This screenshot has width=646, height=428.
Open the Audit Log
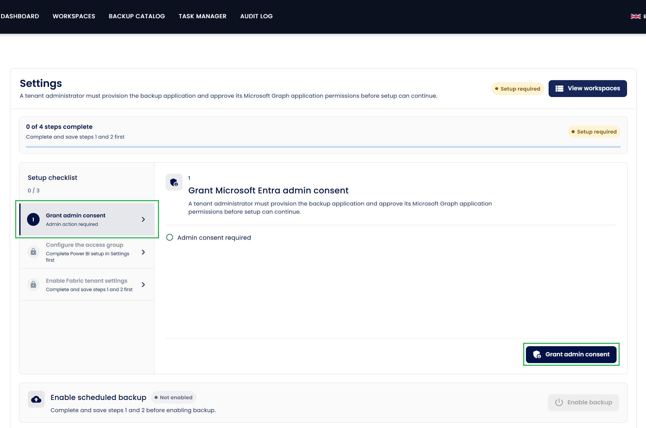pyautogui.click(x=256, y=16)
